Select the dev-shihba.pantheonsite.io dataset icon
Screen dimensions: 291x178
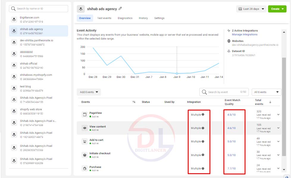(x=14, y=42)
